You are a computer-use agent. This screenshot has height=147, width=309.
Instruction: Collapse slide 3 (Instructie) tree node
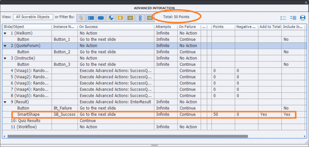(x=5, y=58)
